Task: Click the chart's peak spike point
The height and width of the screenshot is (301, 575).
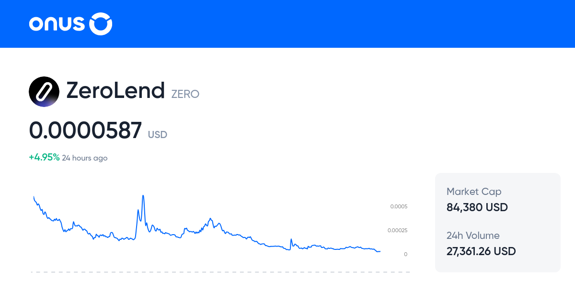Action: [x=143, y=195]
